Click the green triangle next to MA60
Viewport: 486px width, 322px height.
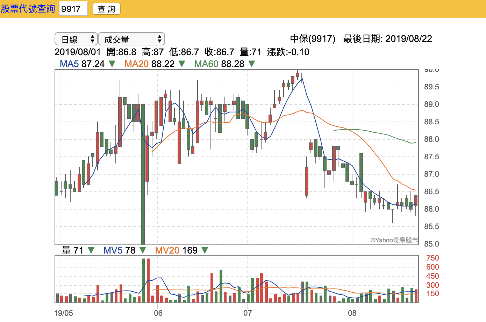coord(252,64)
